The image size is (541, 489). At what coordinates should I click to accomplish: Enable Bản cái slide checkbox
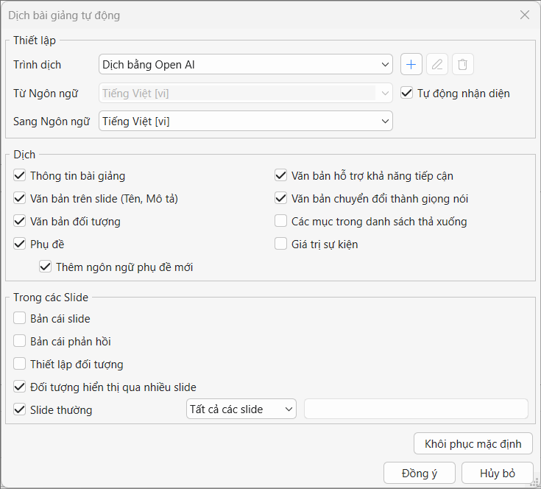[x=19, y=319]
